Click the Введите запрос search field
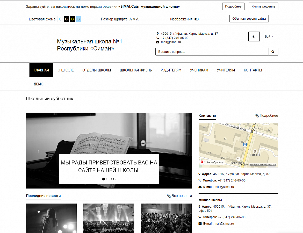The image size is (303, 233). (212, 52)
